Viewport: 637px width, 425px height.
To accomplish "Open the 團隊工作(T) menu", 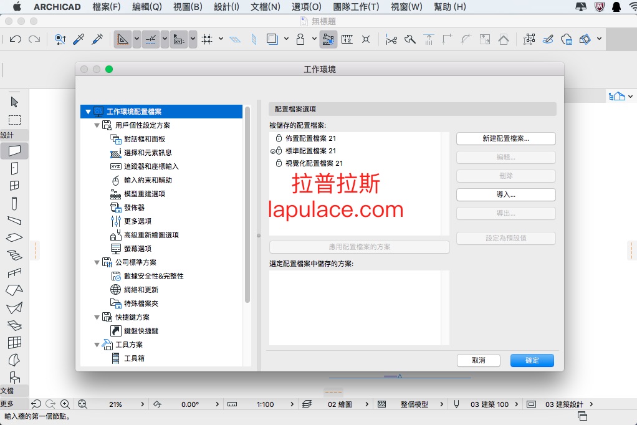I will 356,7.
